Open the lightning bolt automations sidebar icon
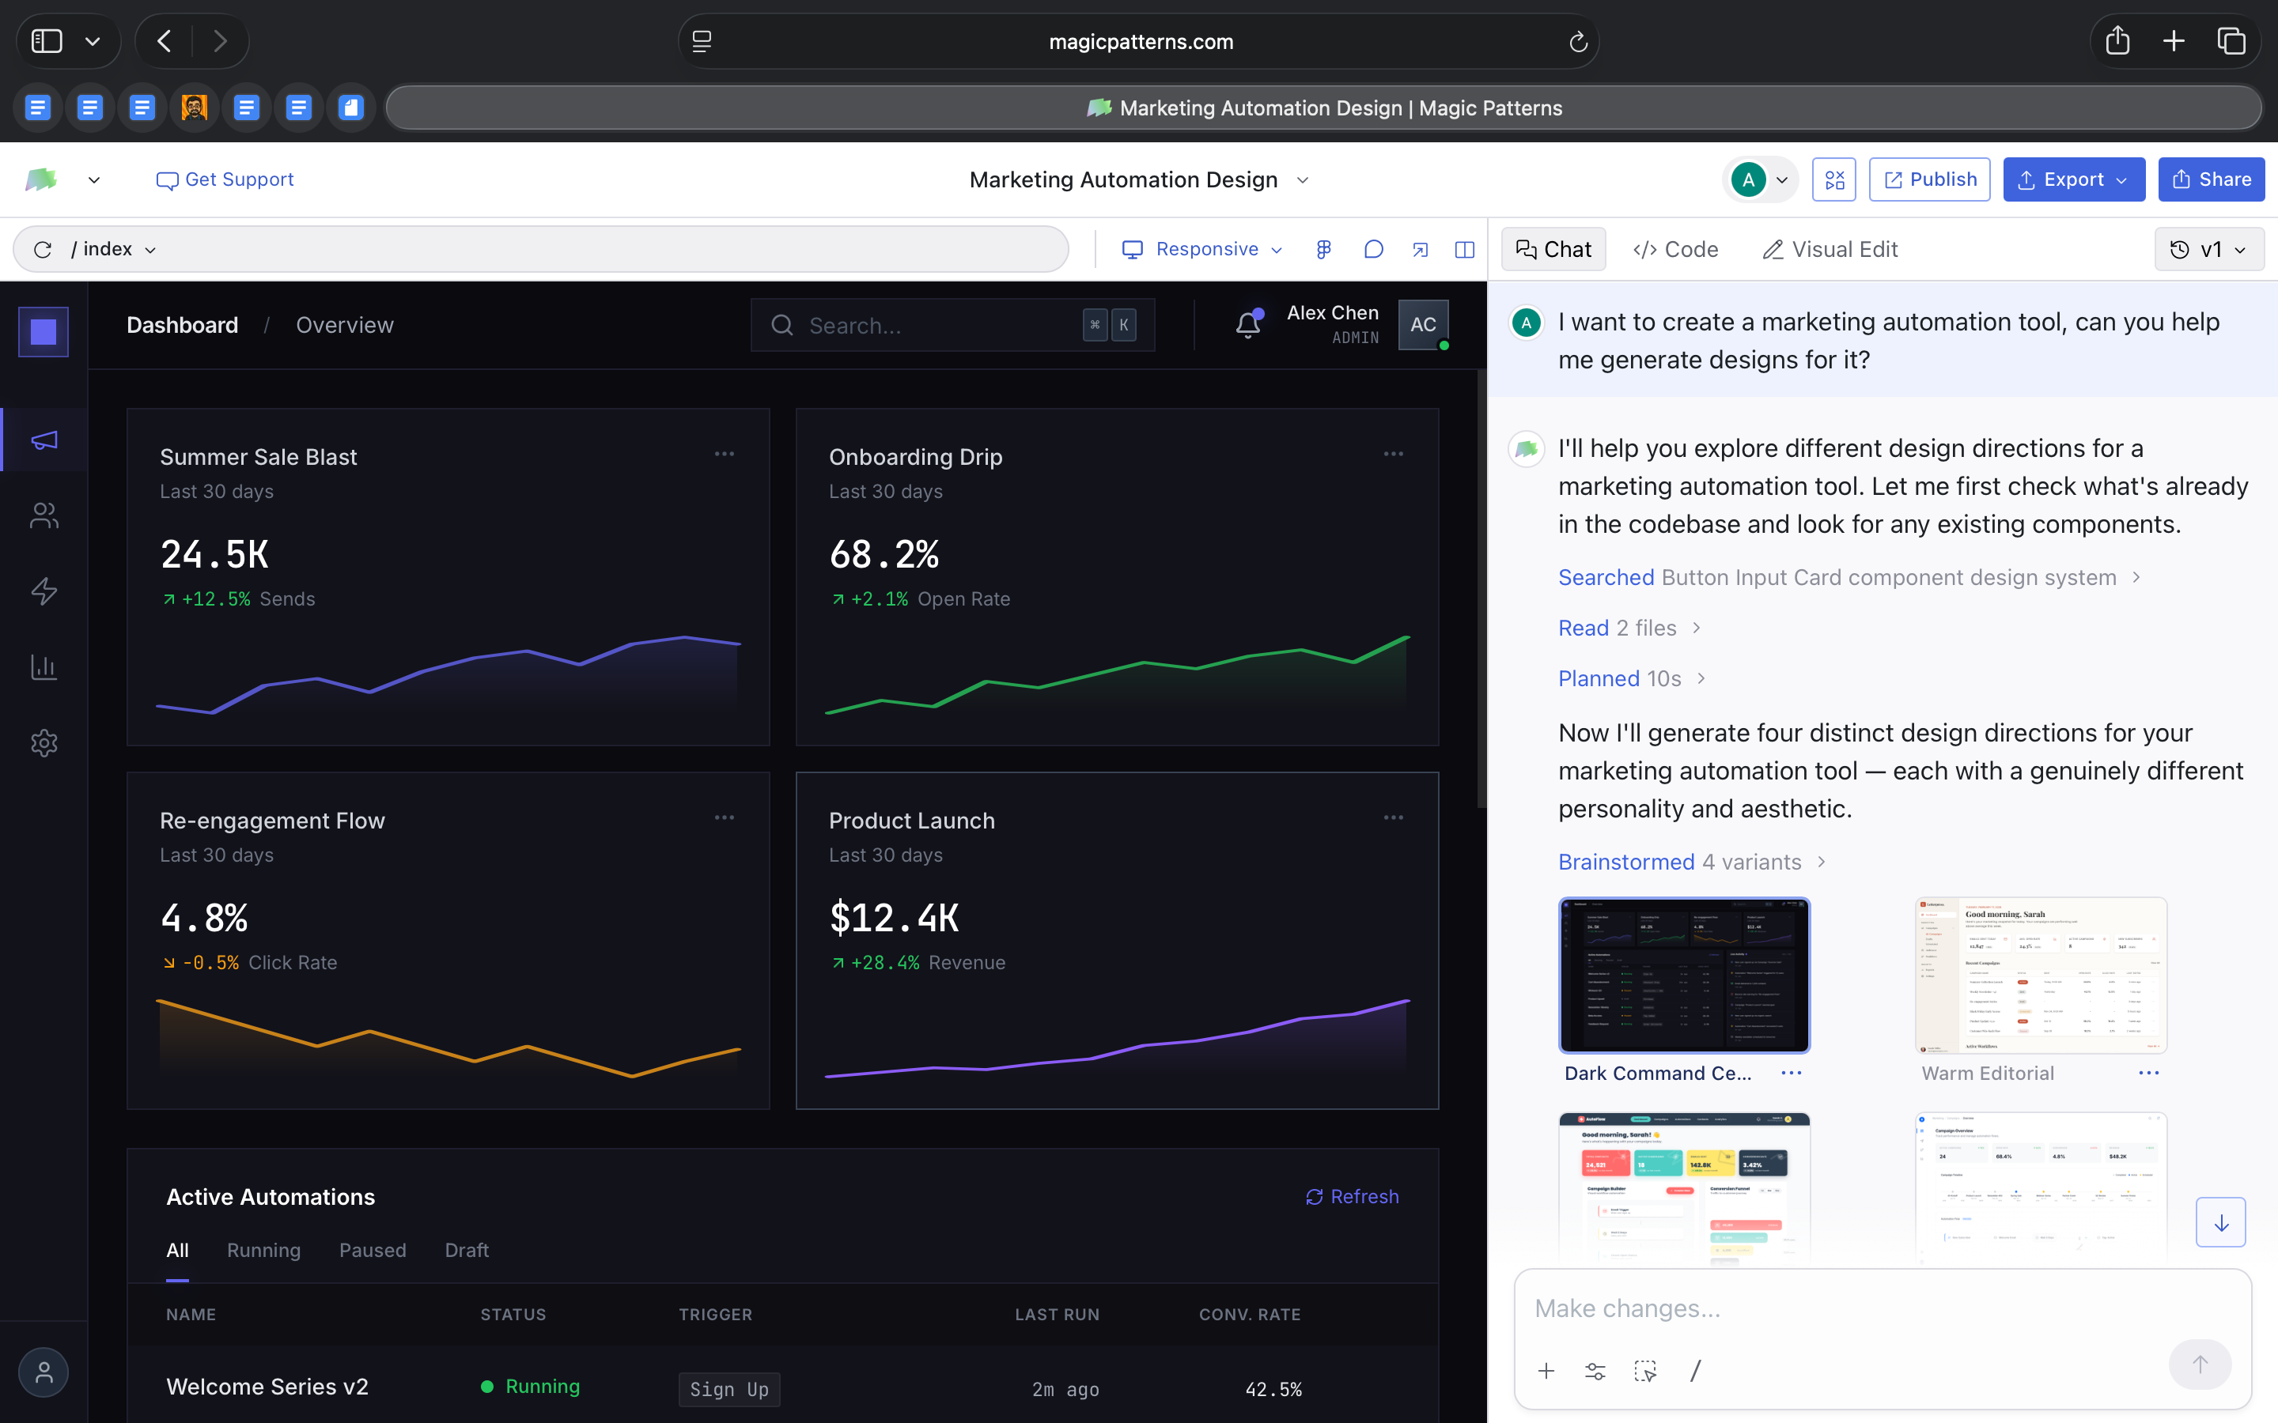Screen dimensions: 2278x1423 pyautogui.click(x=44, y=591)
